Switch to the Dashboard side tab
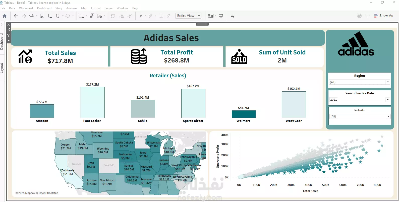Viewport: 399px width, 202px height. point(2,41)
